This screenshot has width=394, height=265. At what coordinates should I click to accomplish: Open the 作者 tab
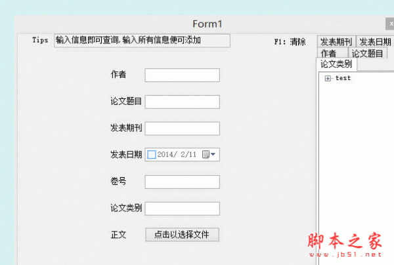pos(332,53)
